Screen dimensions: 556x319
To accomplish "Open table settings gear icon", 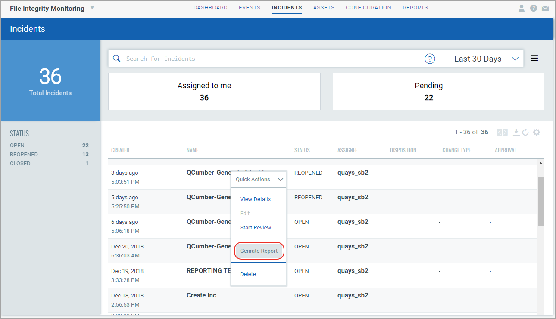I will pyautogui.click(x=536, y=132).
